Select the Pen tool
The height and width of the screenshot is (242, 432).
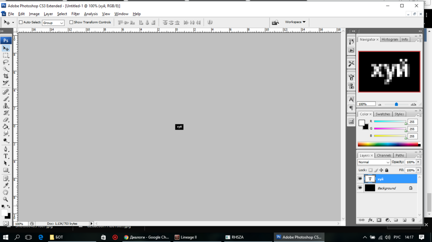6,149
